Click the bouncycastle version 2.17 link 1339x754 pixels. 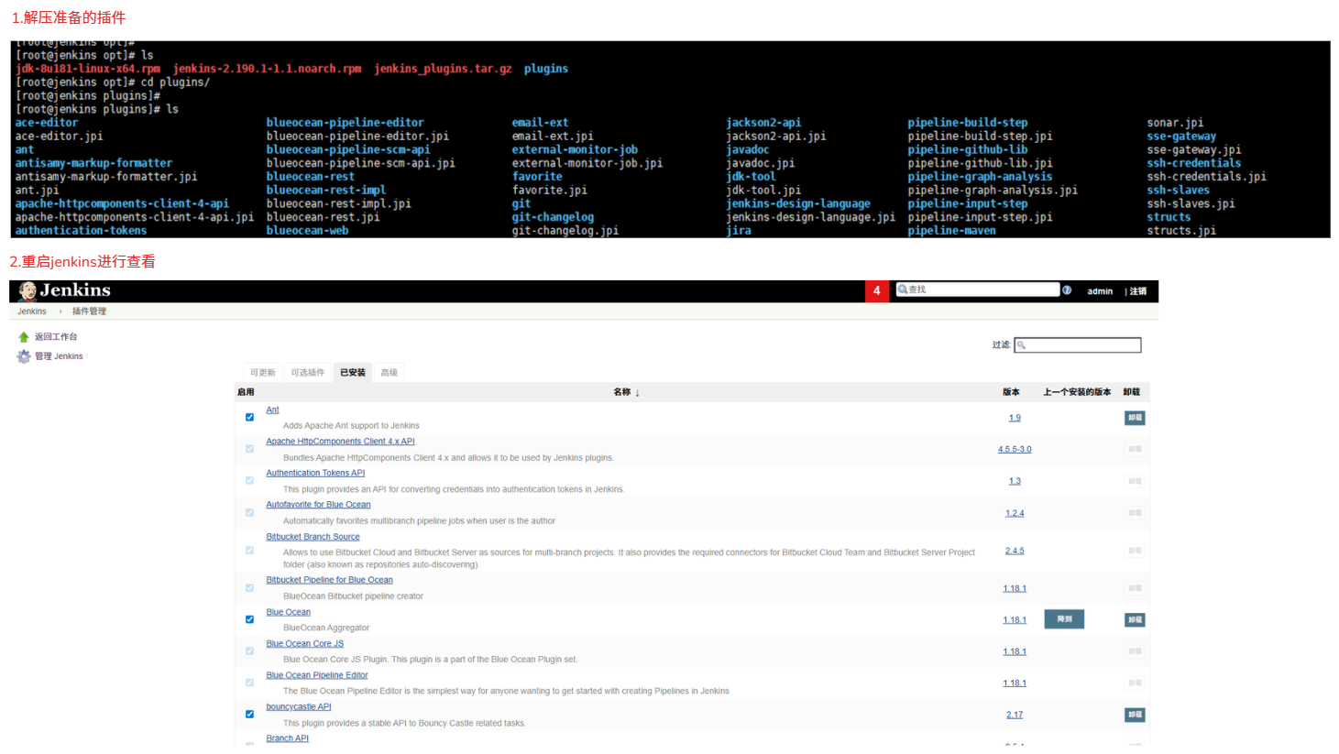1015,715
